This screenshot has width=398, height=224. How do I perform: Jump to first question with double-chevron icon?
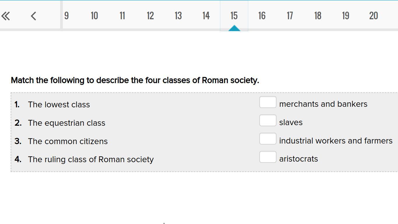(6, 16)
